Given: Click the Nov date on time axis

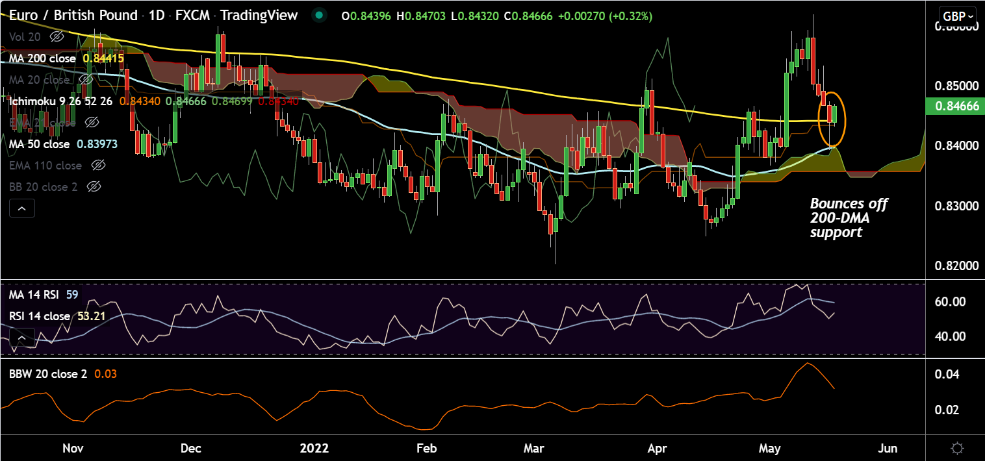Looking at the screenshot, I should [72, 449].
